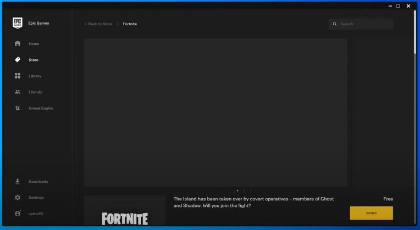Viewport: 420px width, 230px height.
Task: Click the Free price label
Action: [x=388, y=199]
